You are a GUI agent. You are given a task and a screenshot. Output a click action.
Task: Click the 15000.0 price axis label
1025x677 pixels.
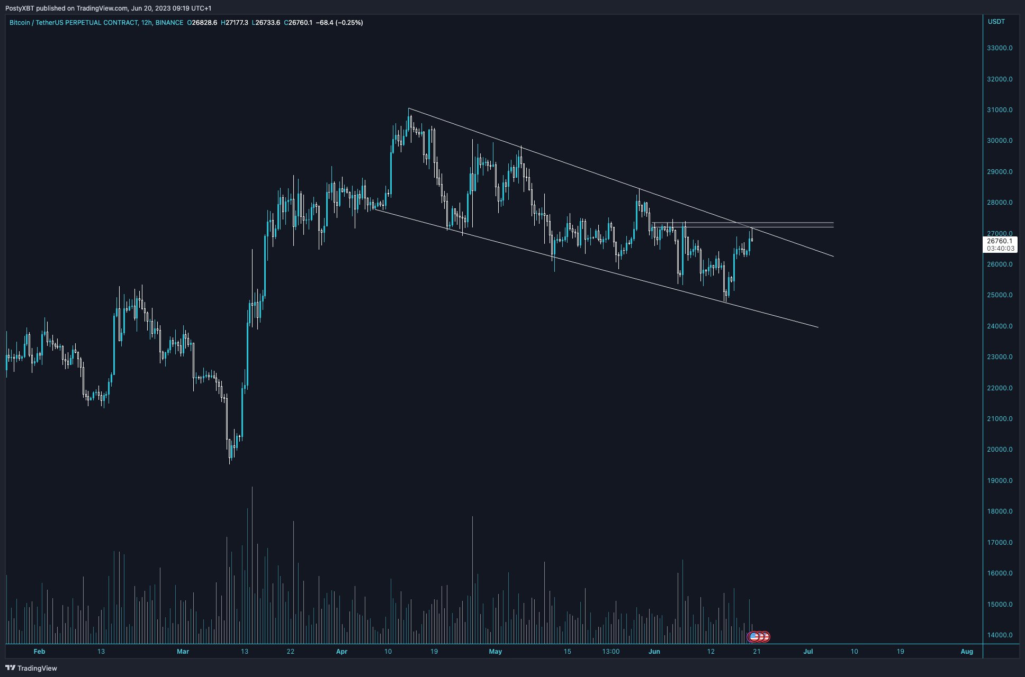tap(1000, 605)
